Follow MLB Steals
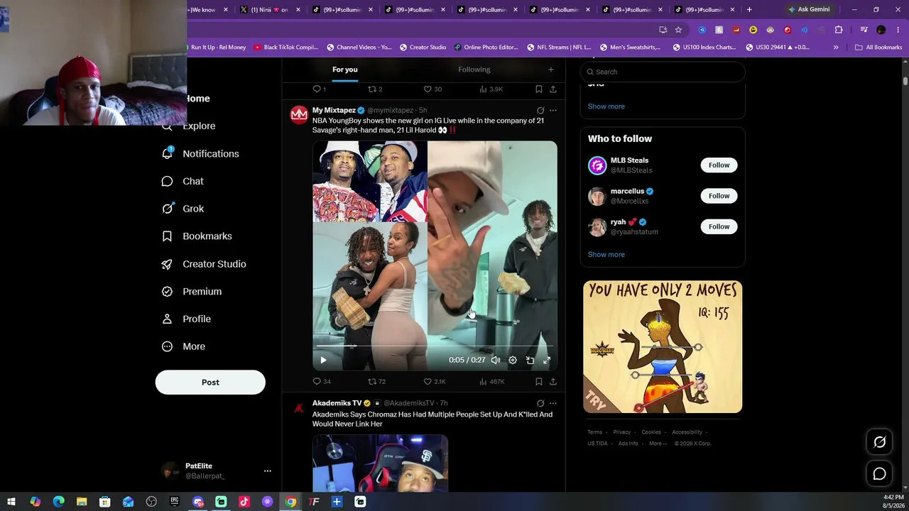 [719, 165]
